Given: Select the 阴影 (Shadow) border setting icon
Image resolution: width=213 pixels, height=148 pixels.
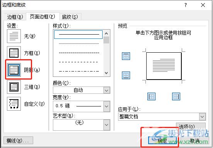Looking at the screenshot, I should [14, 70].
